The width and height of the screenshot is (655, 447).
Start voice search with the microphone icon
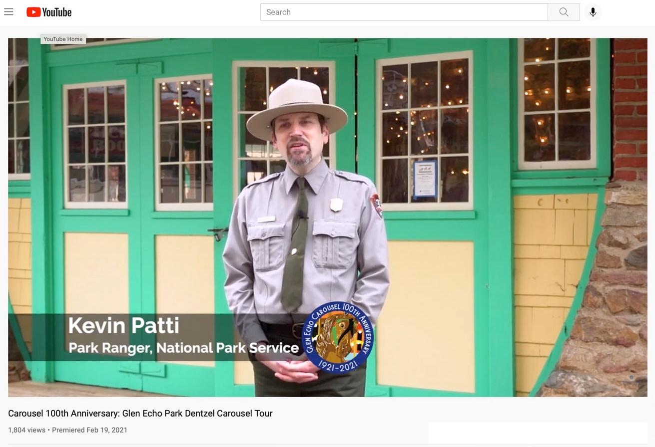(593, 12)
